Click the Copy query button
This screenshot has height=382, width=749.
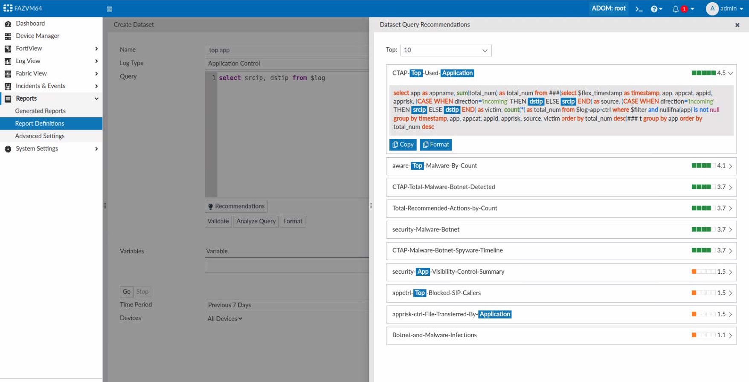[x=403, y=145]
